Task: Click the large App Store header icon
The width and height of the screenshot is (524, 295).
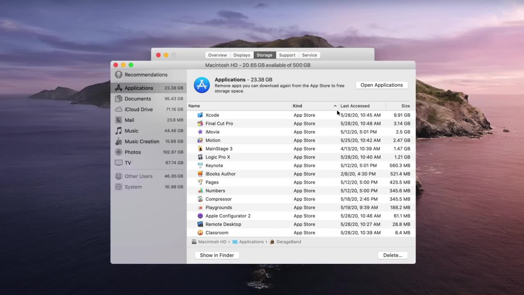Action: [x=202, y=85]
